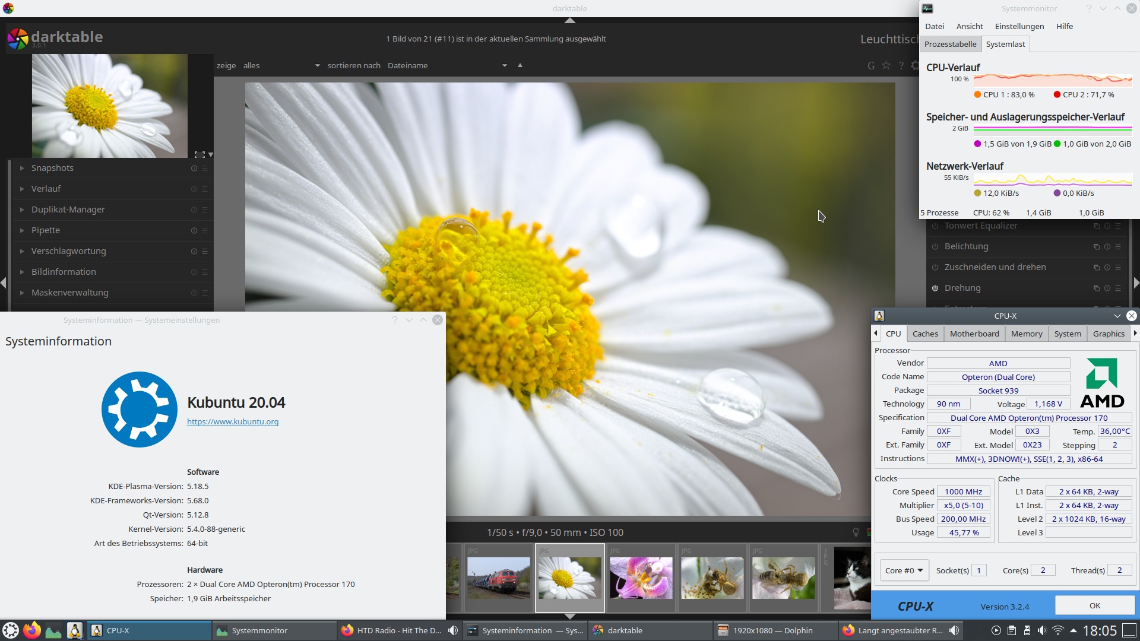Open the Einstellungen menu in Systemmonitor
Screen dimensions: 1140x641
click(x=1019, y=26)
